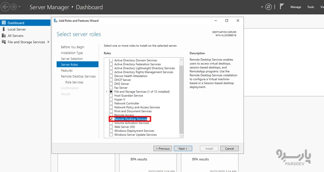Click the Local Server icon

click(x=4, y=29)
